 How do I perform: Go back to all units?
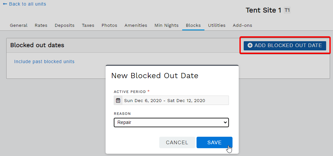pyautogui.click(x=25, y=4)
